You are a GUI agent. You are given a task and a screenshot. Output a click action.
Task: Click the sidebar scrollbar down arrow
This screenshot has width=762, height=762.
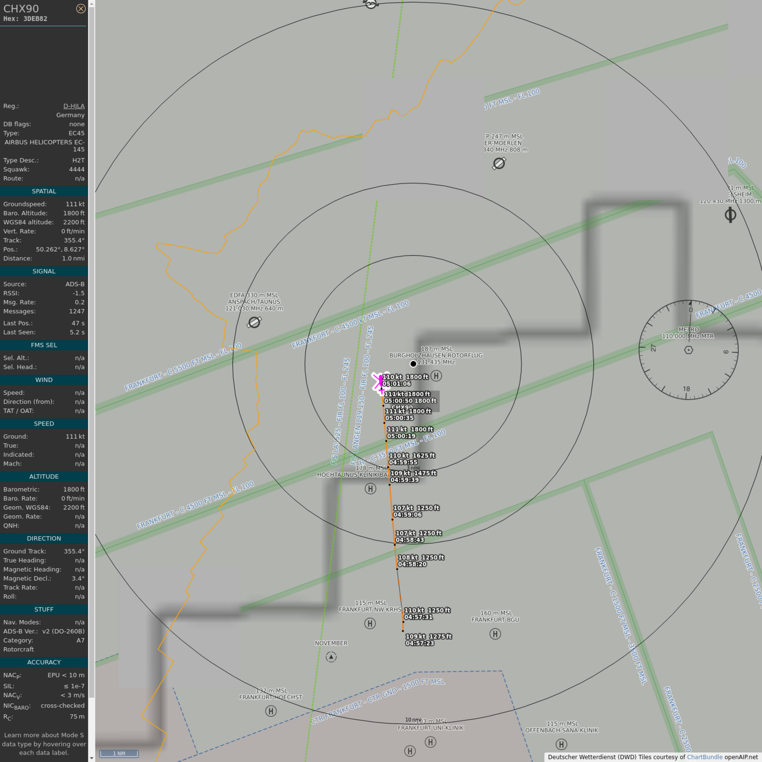coord(92,758)
